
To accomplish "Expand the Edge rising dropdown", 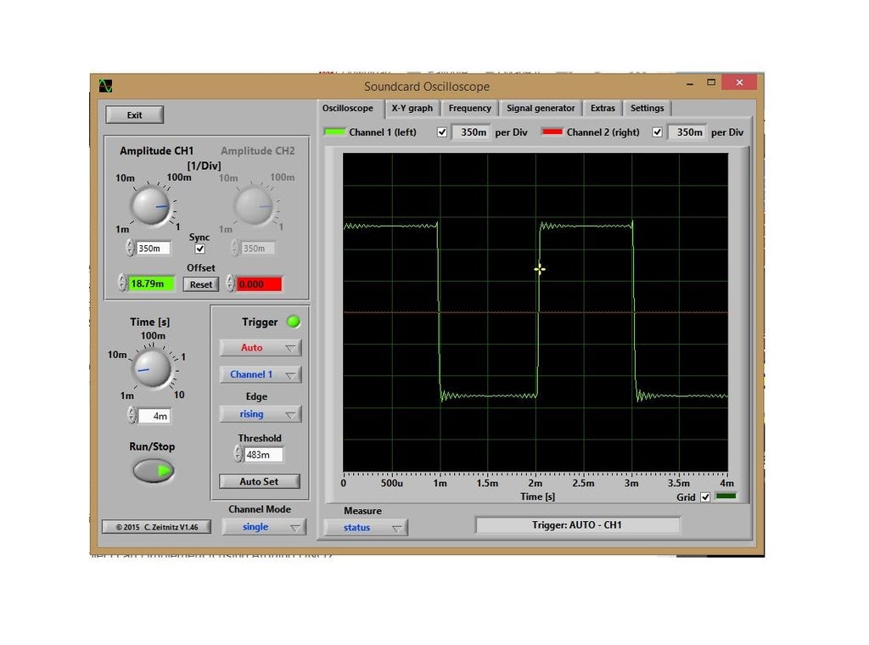I will (260, 414).
